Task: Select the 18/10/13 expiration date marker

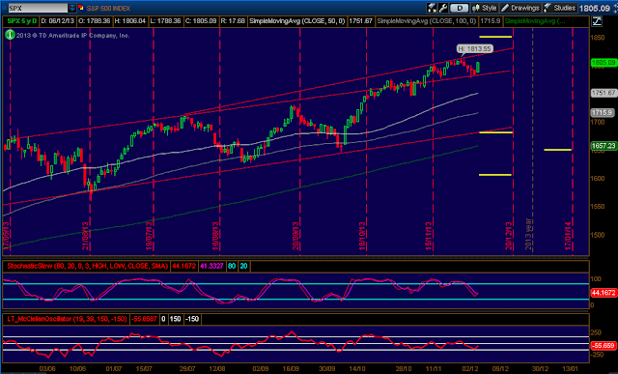Action: [x=362, y=236]
